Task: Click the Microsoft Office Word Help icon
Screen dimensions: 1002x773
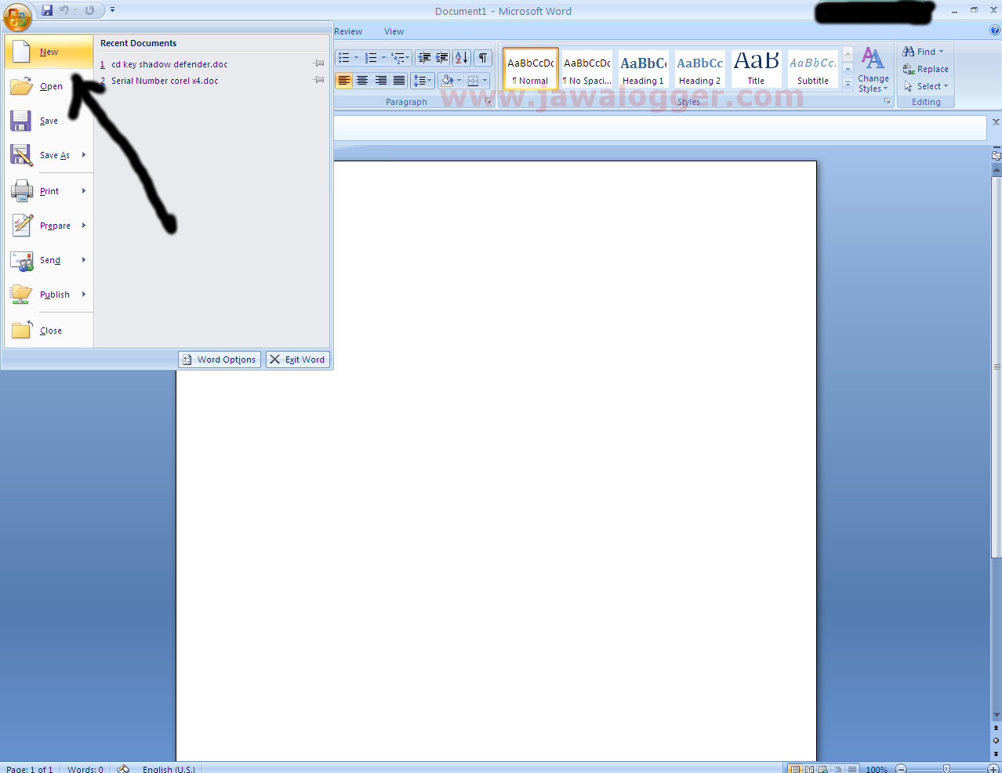Action: coord(995,31)
